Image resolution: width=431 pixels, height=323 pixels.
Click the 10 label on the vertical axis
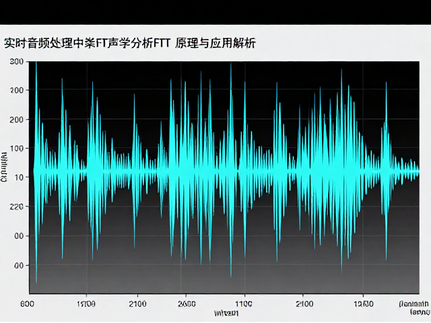[x=18, y=178]
